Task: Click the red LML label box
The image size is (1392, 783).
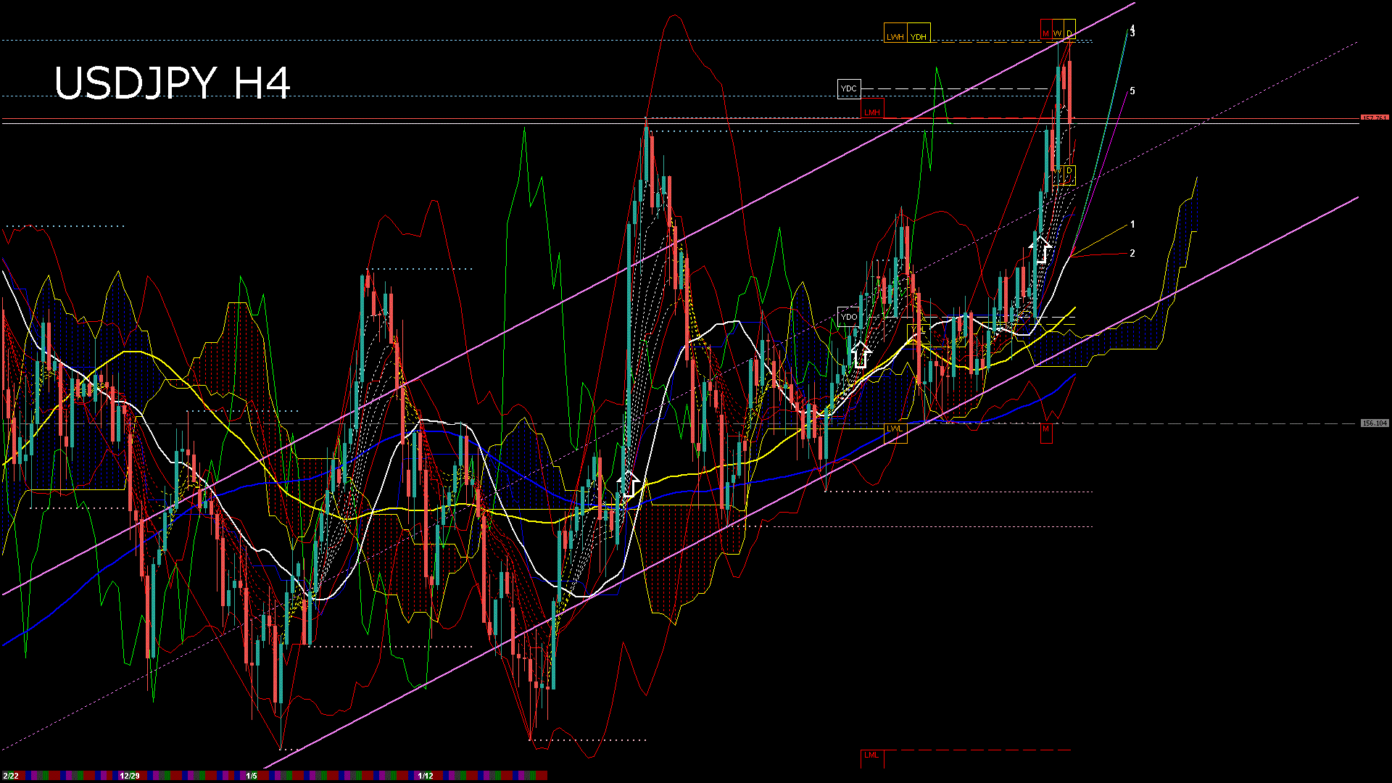Action: [871, 755]
